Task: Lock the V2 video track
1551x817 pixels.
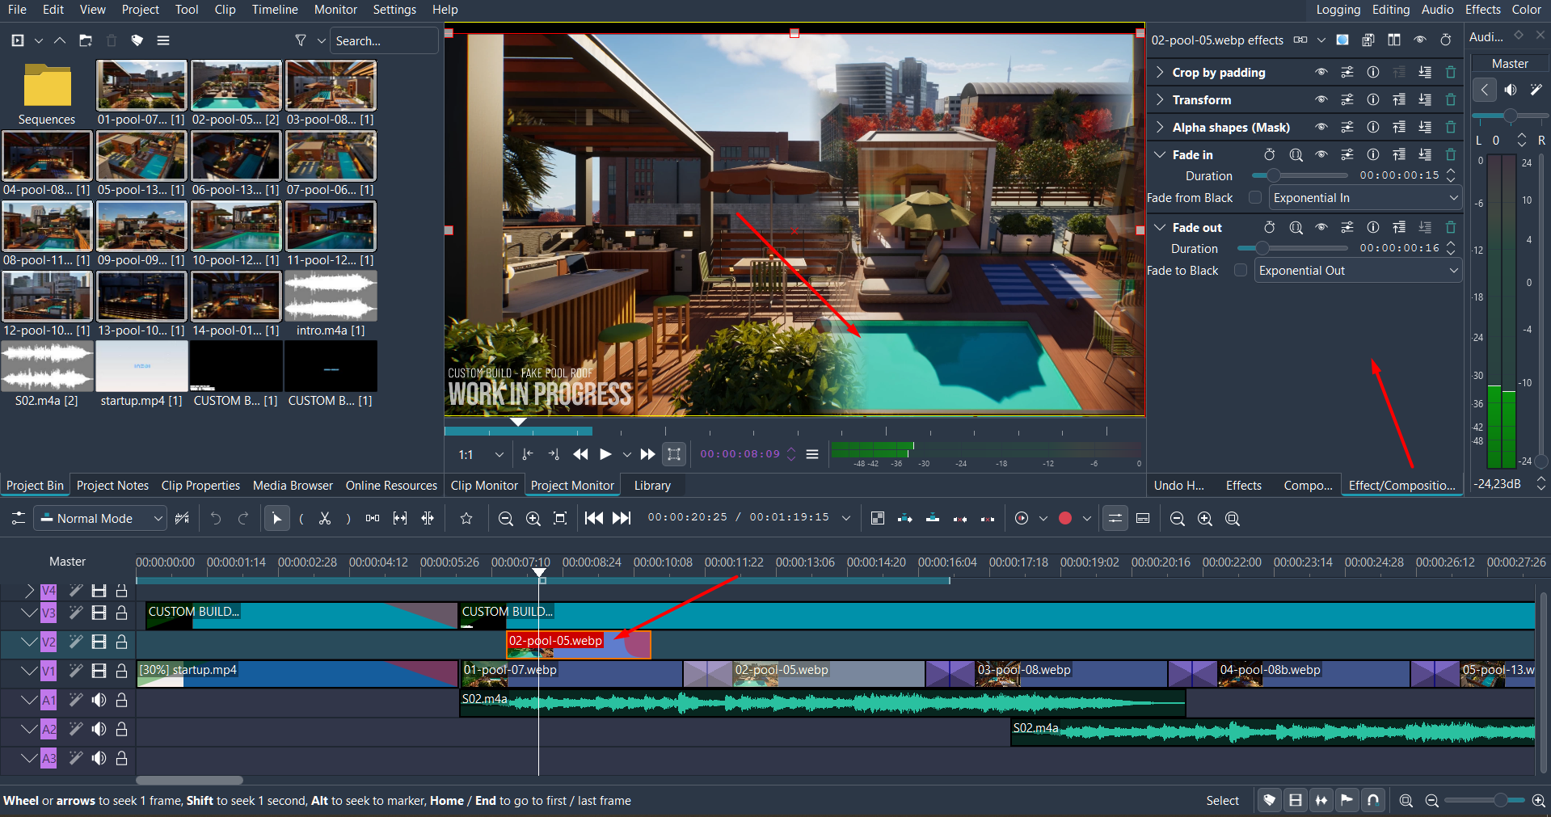Action: coord(121,642)
